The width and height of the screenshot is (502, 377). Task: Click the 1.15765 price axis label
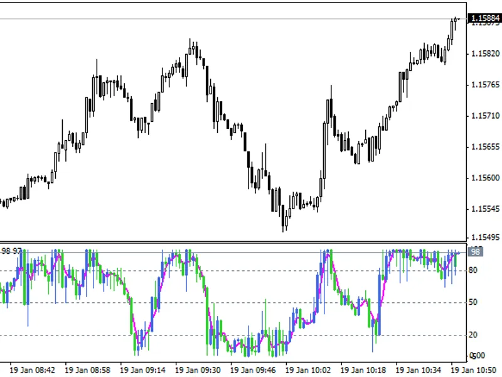point(485,85)
